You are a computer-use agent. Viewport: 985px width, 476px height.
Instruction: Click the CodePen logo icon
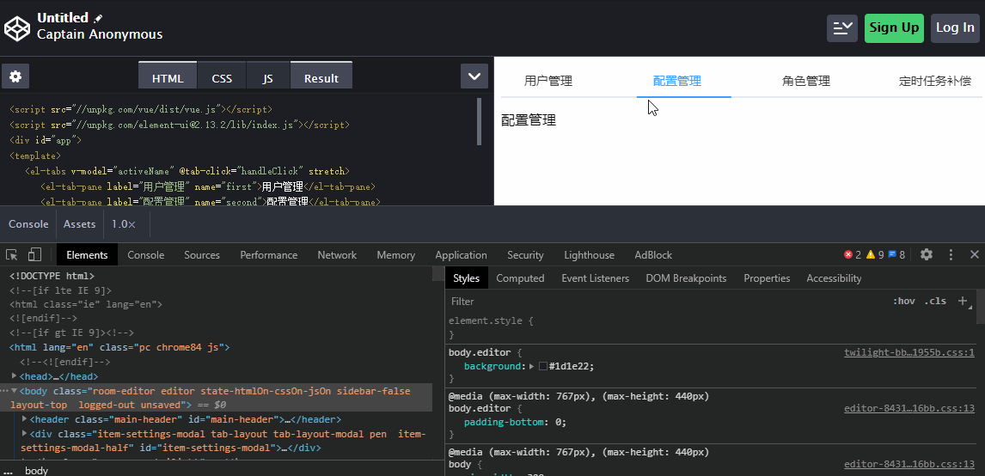tap(17, 28)
